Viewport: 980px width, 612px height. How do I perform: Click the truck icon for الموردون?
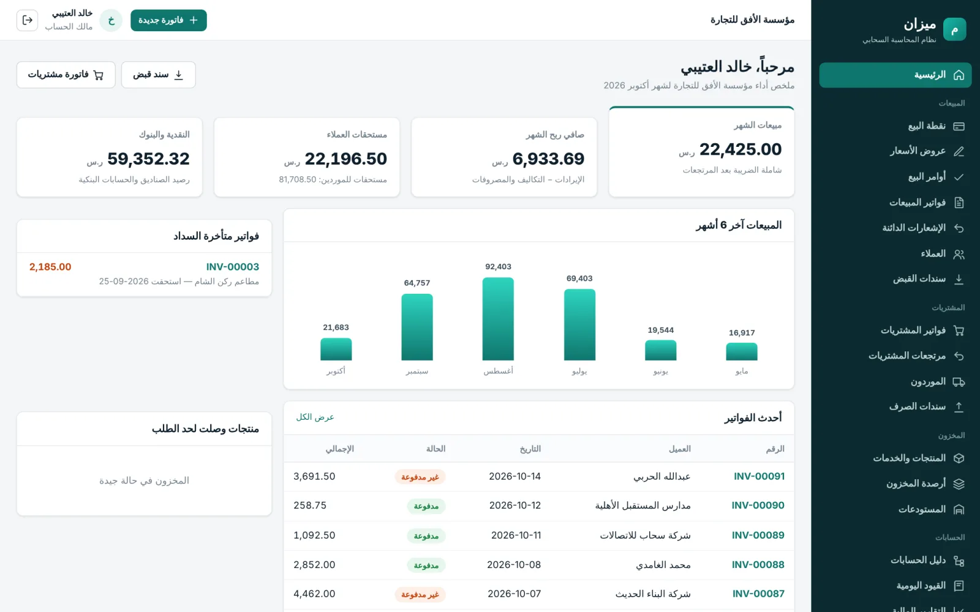tap(959, 382)
